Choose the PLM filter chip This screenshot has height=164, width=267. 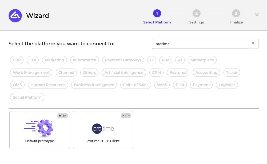(180, 85)
